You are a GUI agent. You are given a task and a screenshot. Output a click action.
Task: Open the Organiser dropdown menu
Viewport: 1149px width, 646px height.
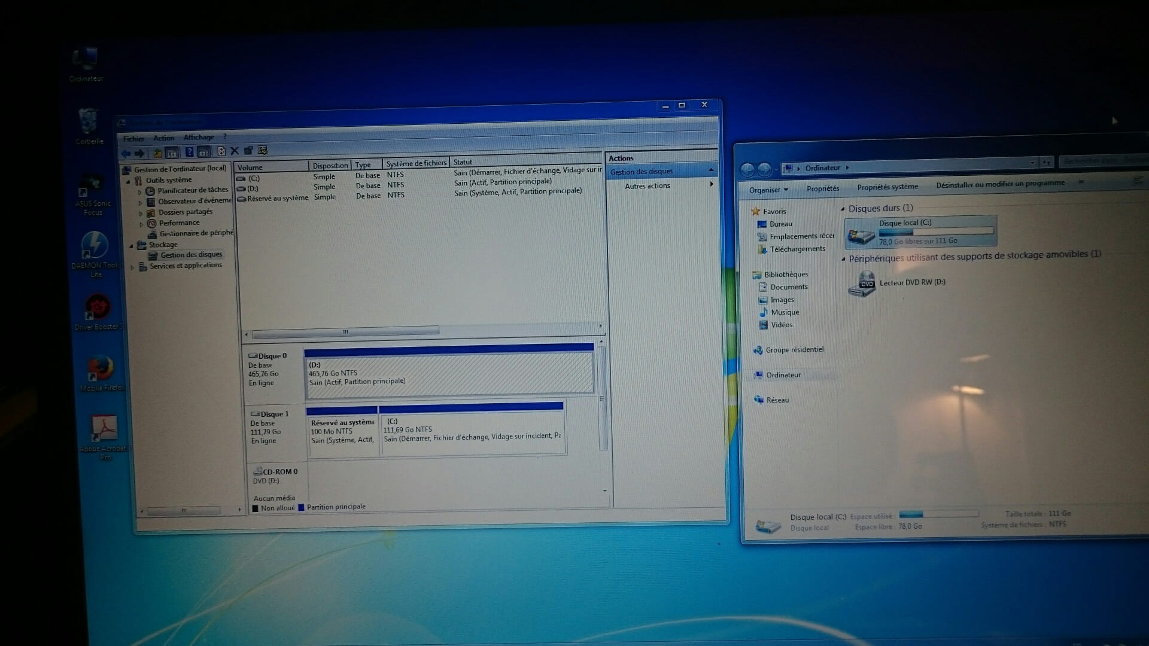768,190
